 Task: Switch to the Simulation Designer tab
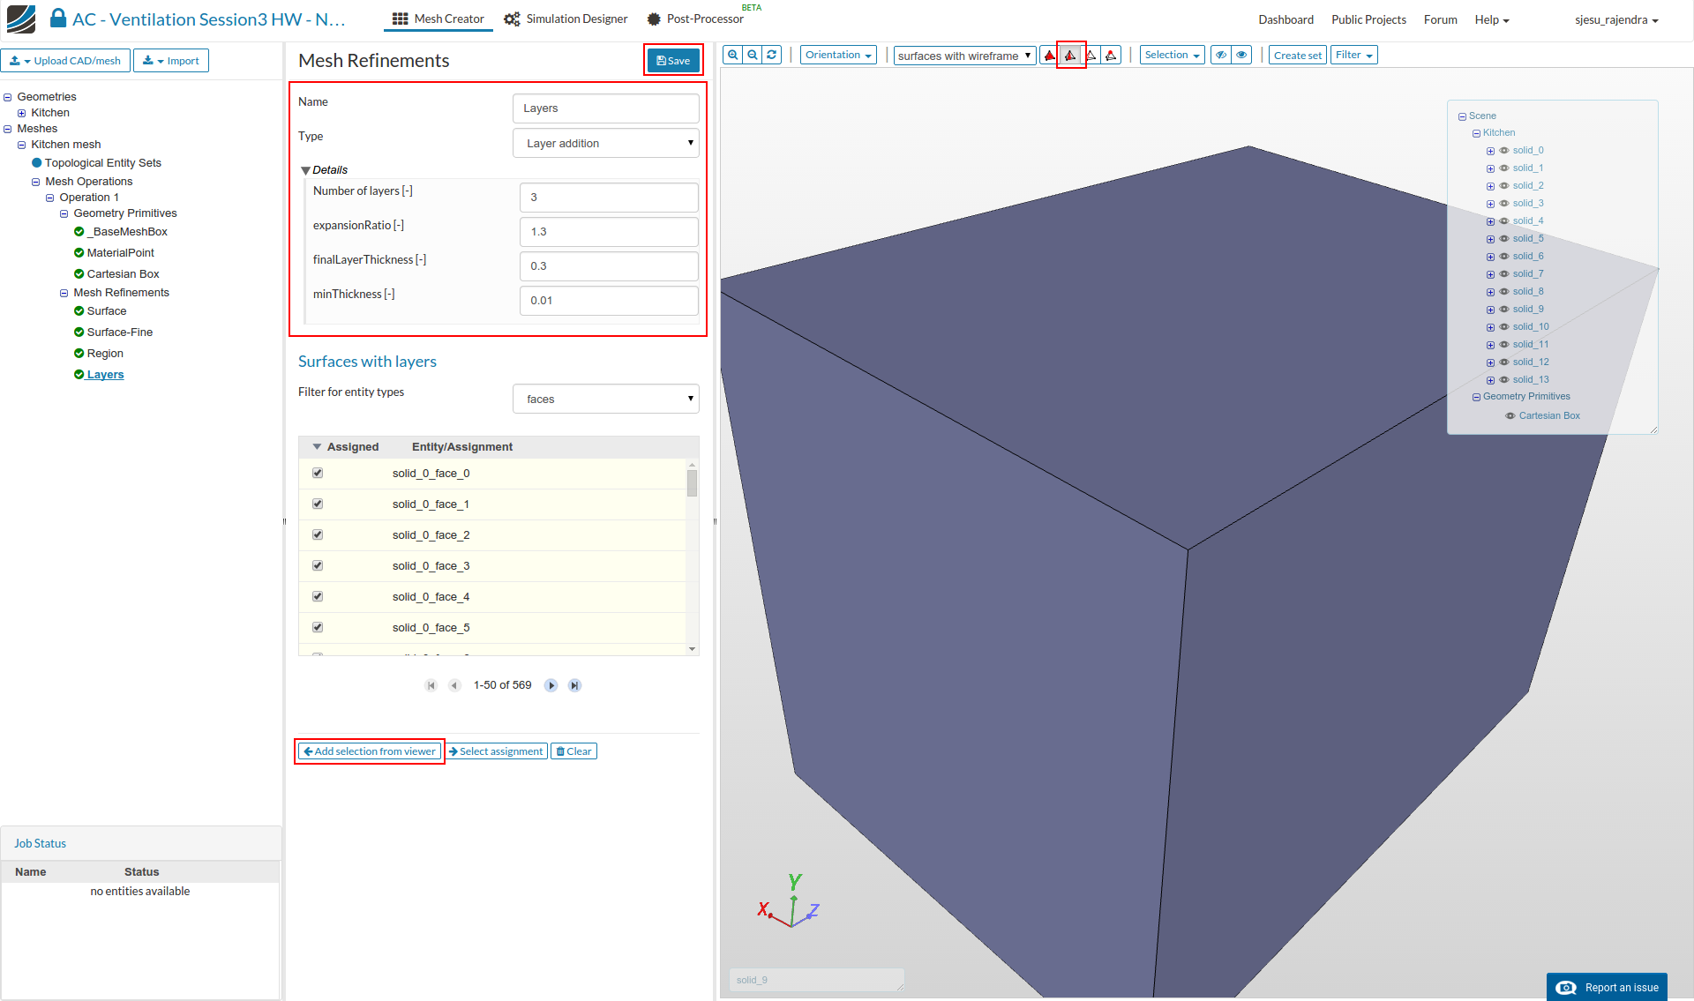tap(566, 19)
